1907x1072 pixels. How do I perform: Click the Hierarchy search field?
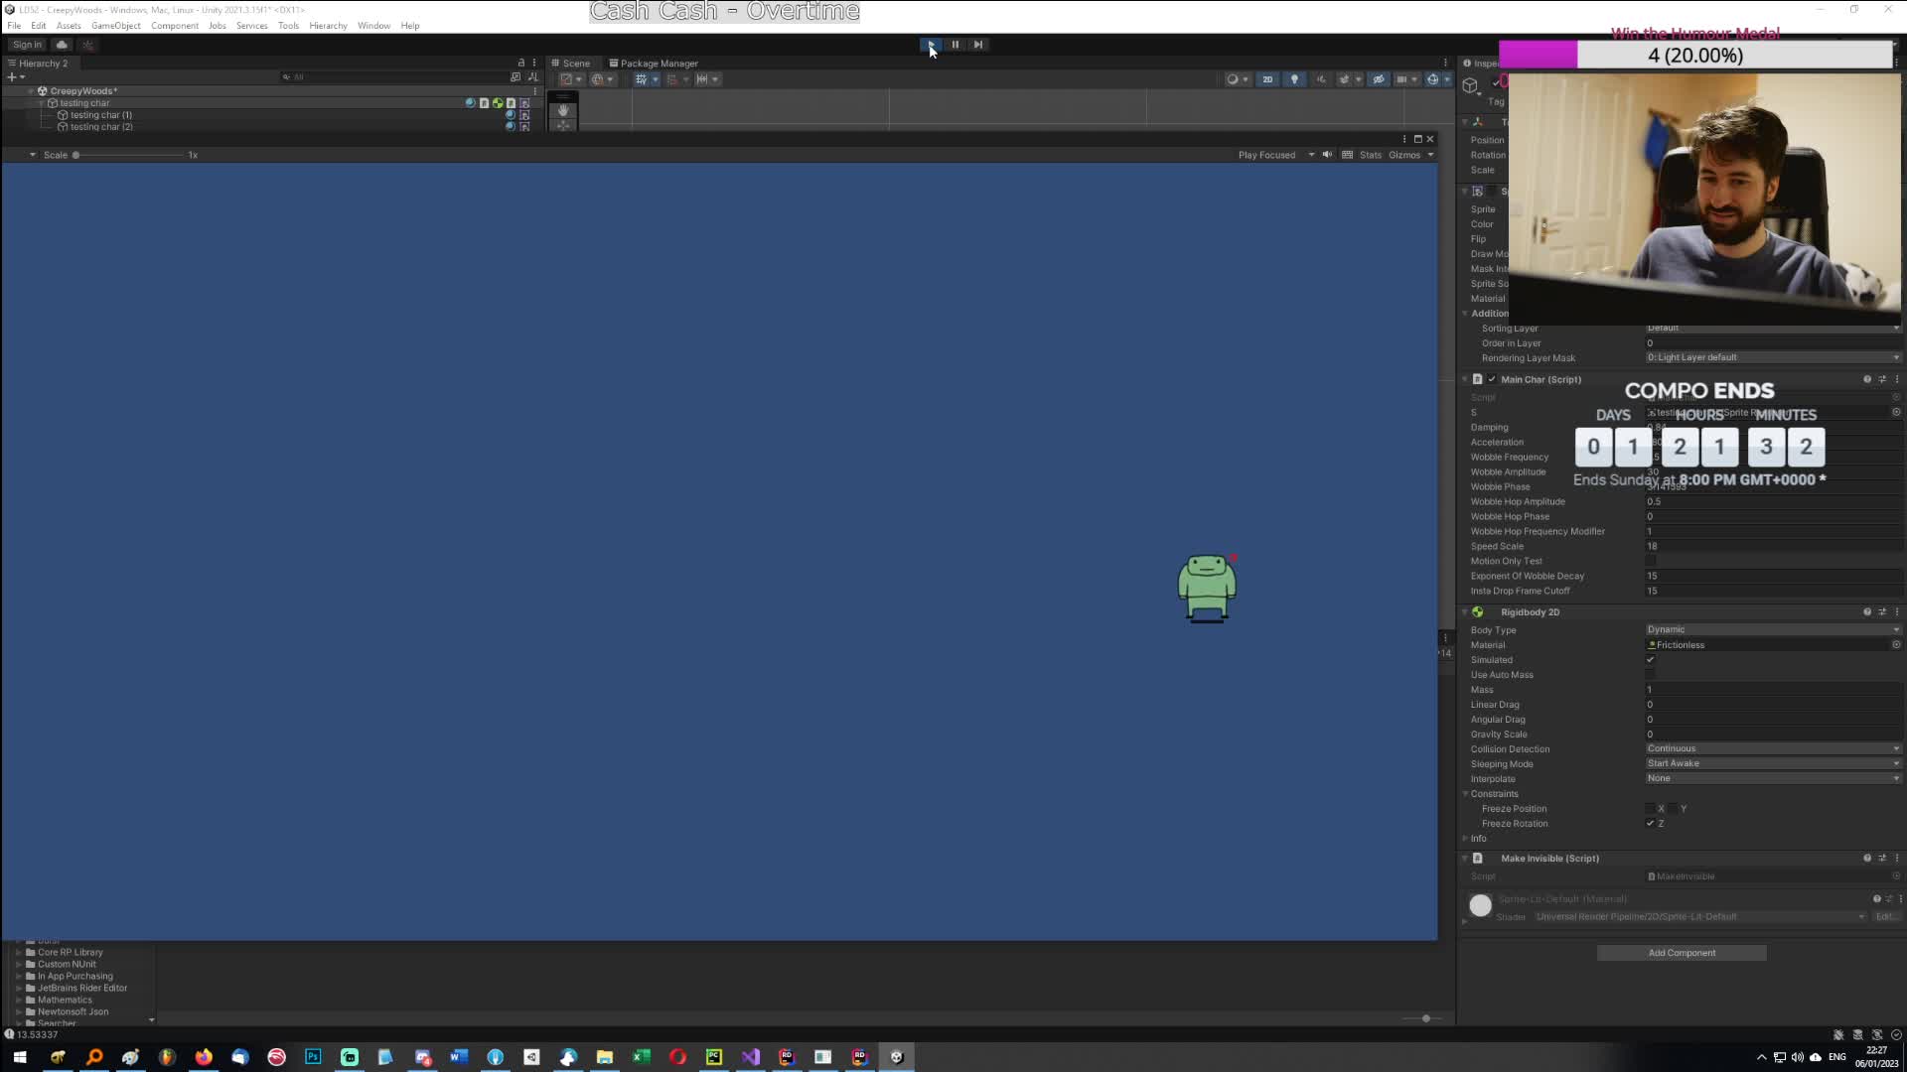click(x=394, y=77)
